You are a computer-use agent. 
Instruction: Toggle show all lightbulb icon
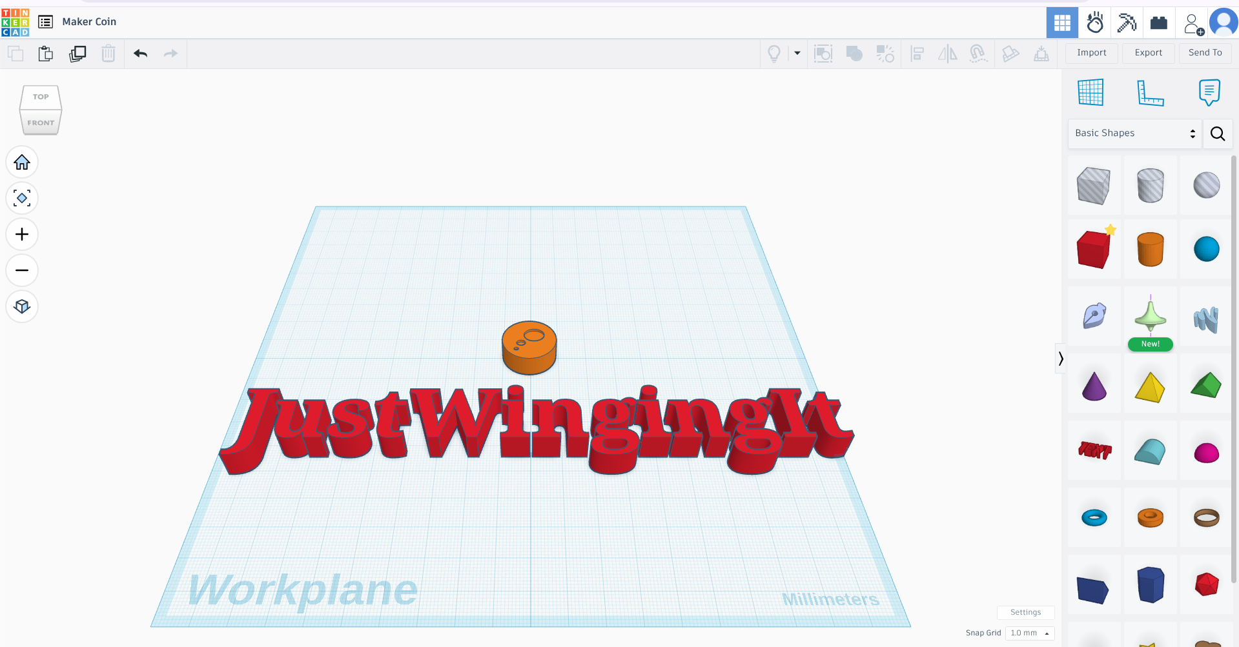pos(774,54)
